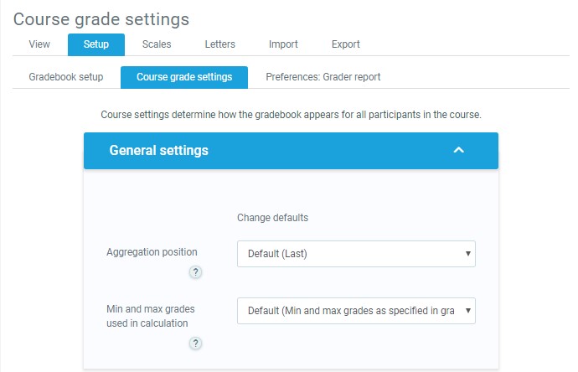The width and height of the screenshot is (578, 372).
Task: Click the Course grade settings page heading
Action: [101, 18]
